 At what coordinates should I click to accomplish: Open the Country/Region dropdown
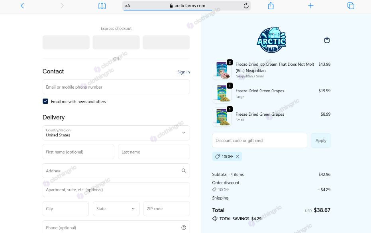pyautogui.click(x=116, y=133)
